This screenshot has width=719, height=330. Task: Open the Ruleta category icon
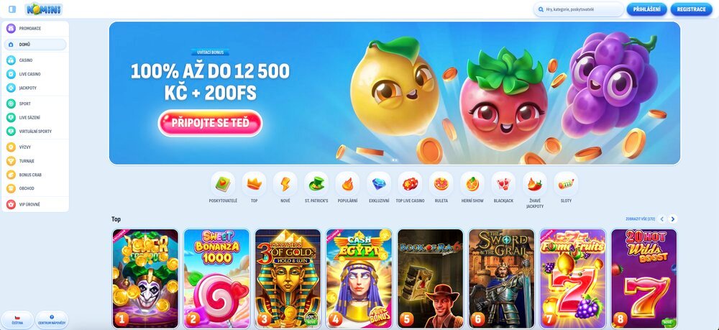(x=441, y=184)
